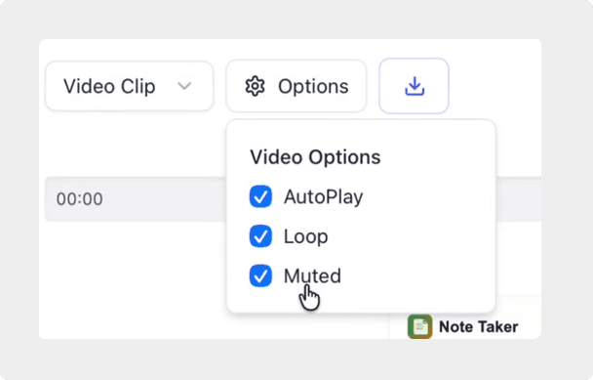This screenshot has width=593, height=380.
Task: Toggle the AutoPlay checkbox off
Action: (260, 196)
